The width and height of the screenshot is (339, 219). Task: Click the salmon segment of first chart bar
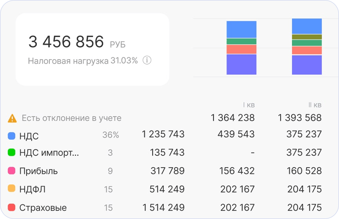point(242,49)
